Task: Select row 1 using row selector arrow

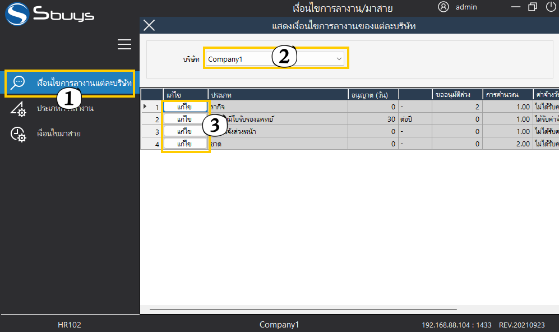Action: tap(146, 107)
